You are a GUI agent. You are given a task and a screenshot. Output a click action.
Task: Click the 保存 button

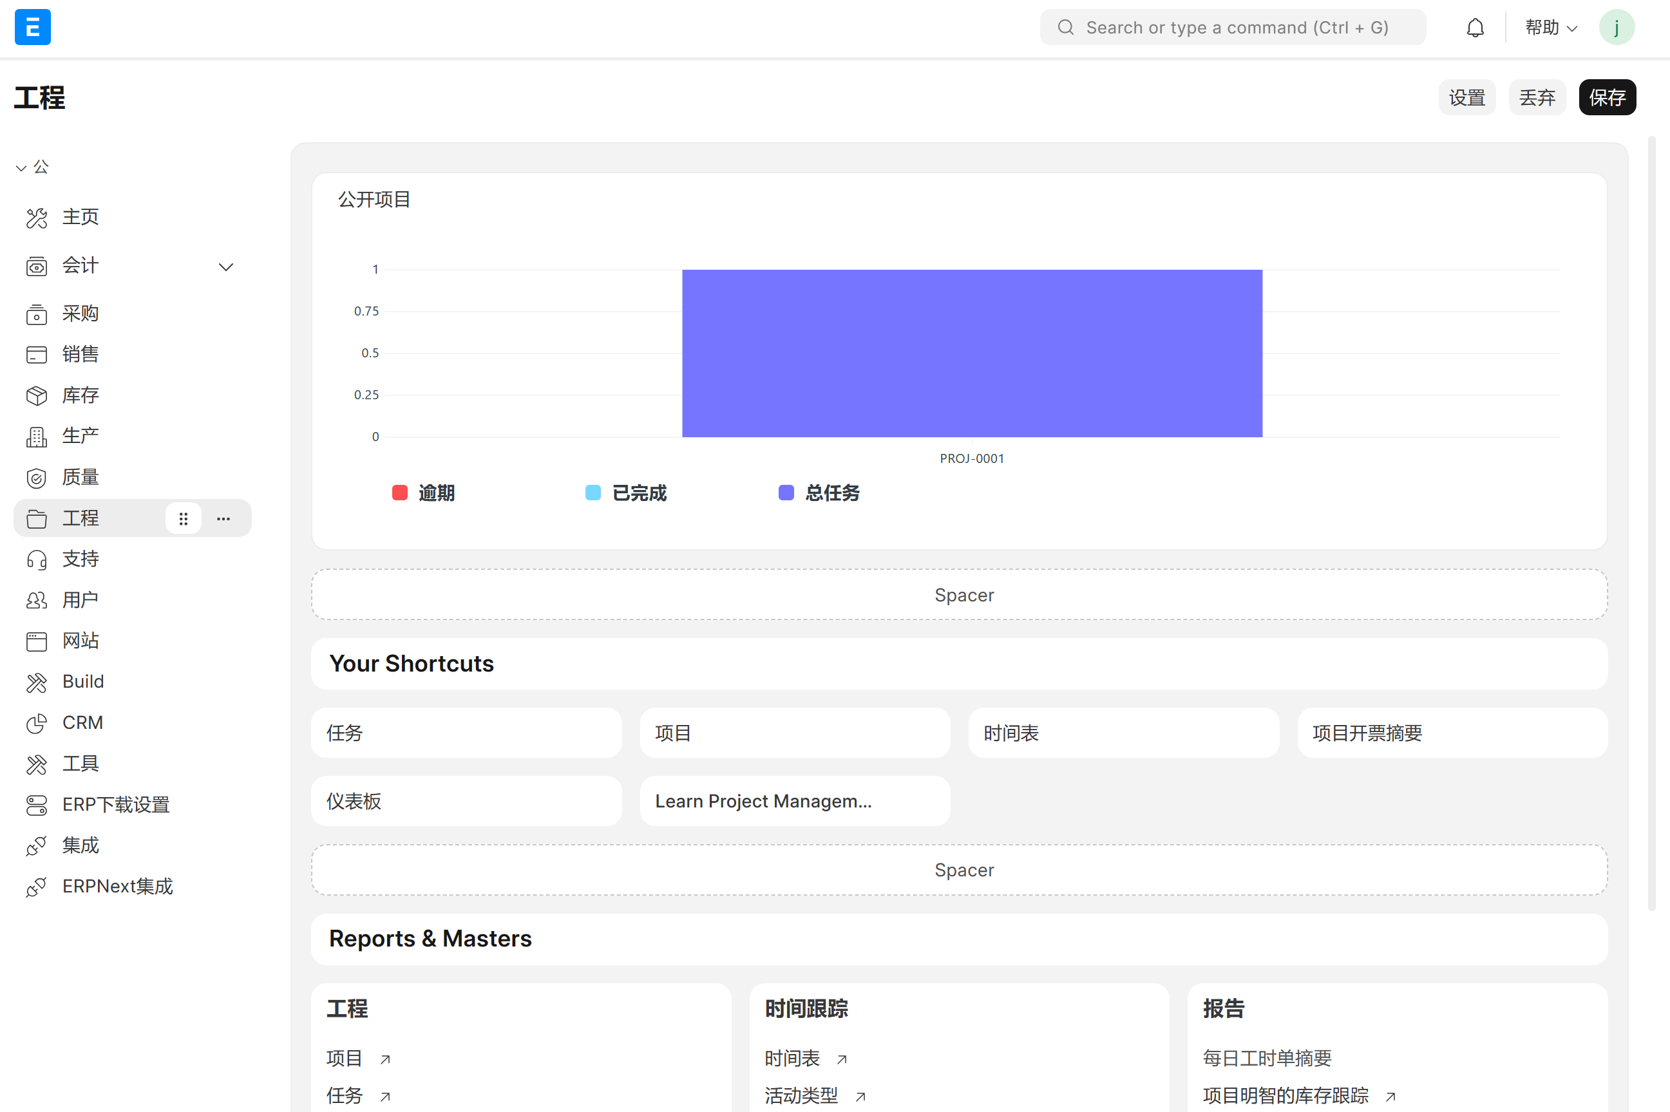pos(1607,97)
